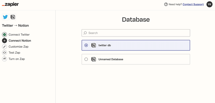The image size is (215, 103).
Task: Click the pencil icon for Customize Zap
Action: [x=4, y=47]
